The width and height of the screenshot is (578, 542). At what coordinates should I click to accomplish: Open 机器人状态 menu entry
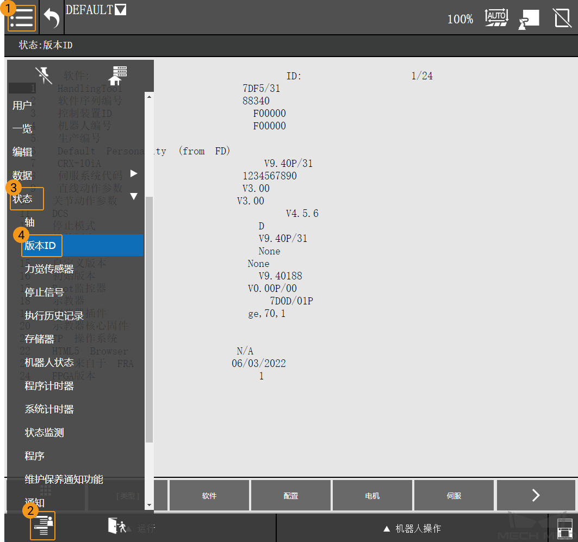[x=49, y=363]
